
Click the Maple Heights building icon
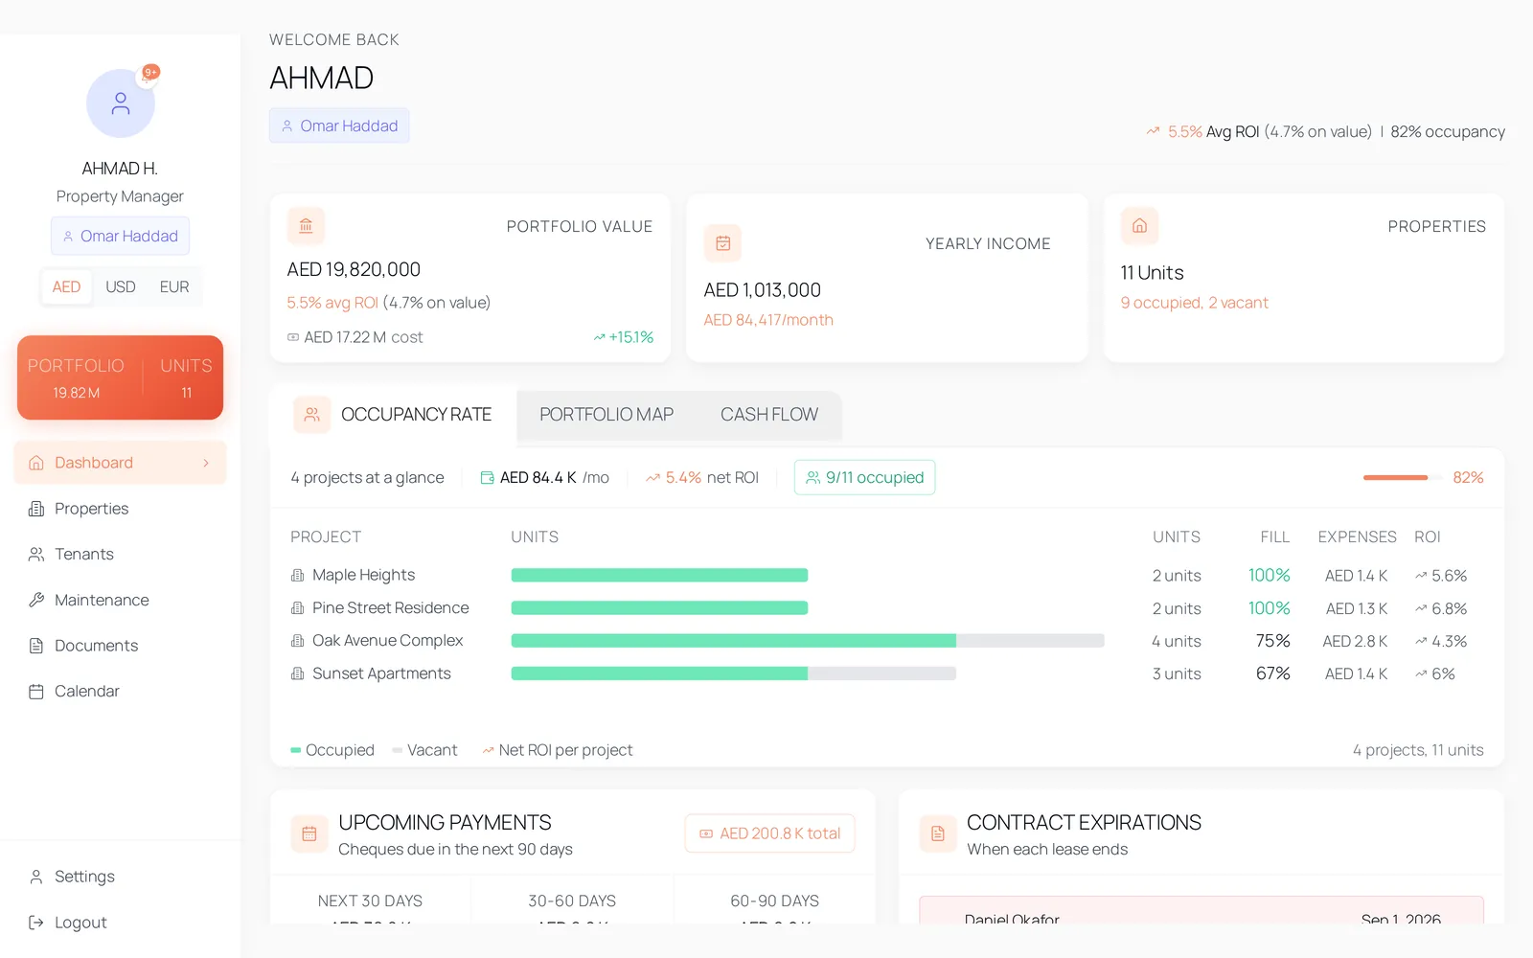(297, 576)
